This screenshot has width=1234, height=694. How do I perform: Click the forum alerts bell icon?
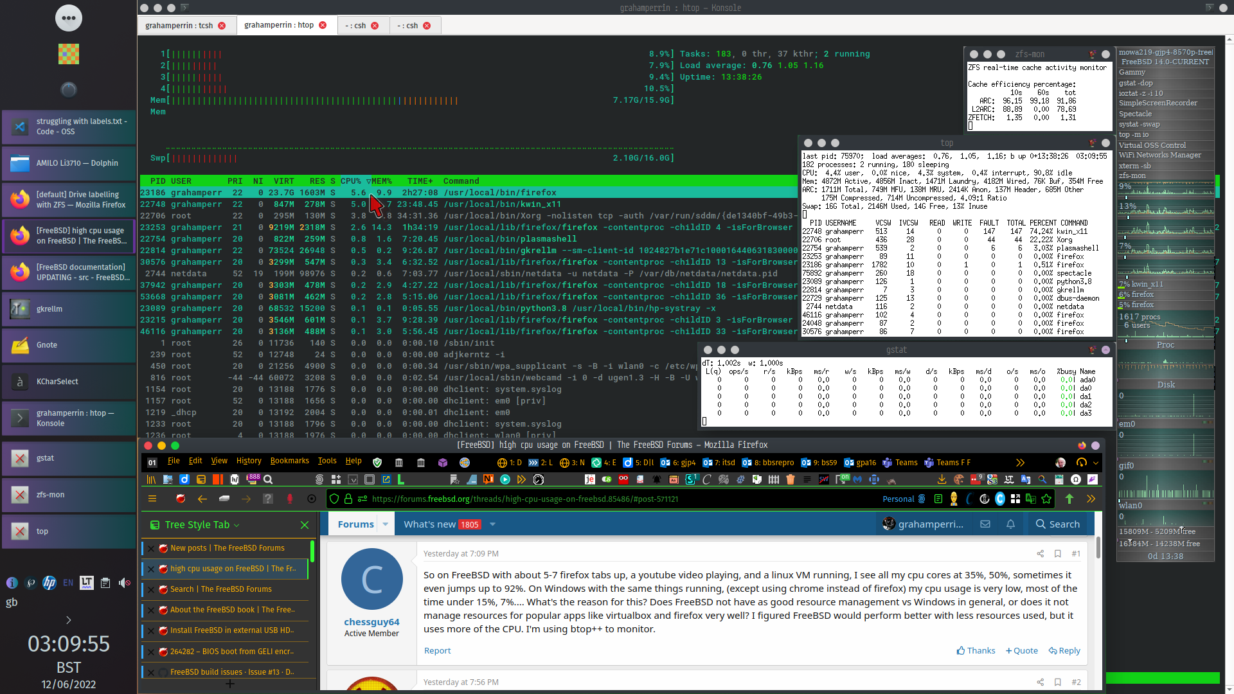click(x=1010, y=524)
